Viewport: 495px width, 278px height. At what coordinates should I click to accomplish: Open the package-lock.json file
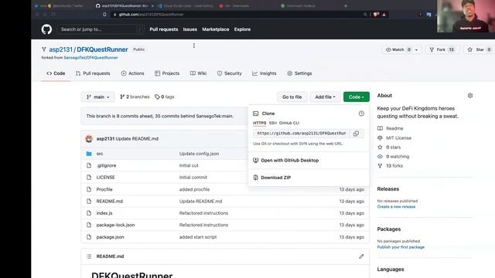point(115,225)
